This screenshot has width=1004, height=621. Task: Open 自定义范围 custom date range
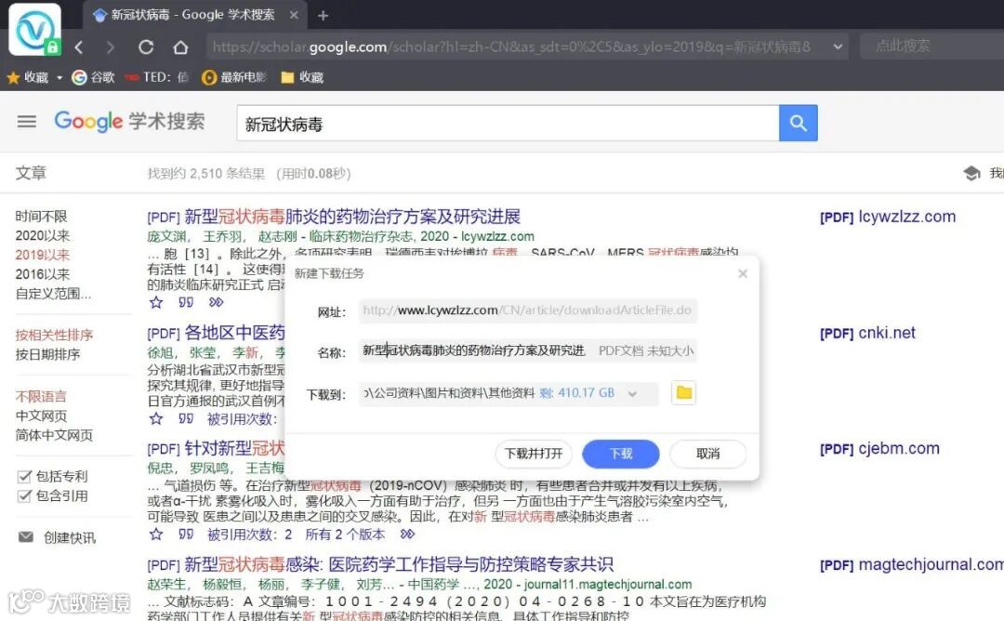(53, 294)
